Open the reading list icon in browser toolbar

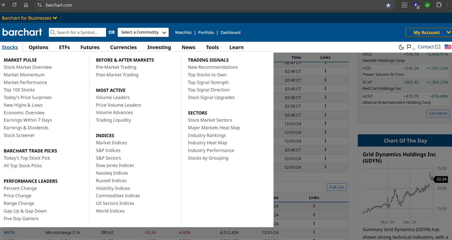click(405, 5)
